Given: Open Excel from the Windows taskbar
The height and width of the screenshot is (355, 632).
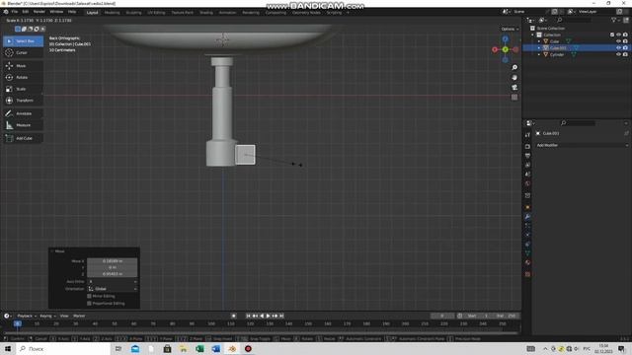Looking at the screenshot, I should [x=199, y=348].
